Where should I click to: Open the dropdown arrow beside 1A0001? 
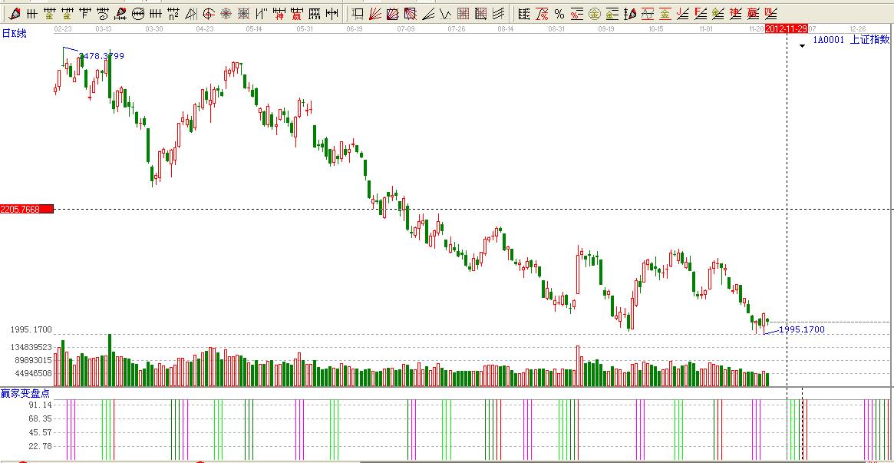[802, 45]
